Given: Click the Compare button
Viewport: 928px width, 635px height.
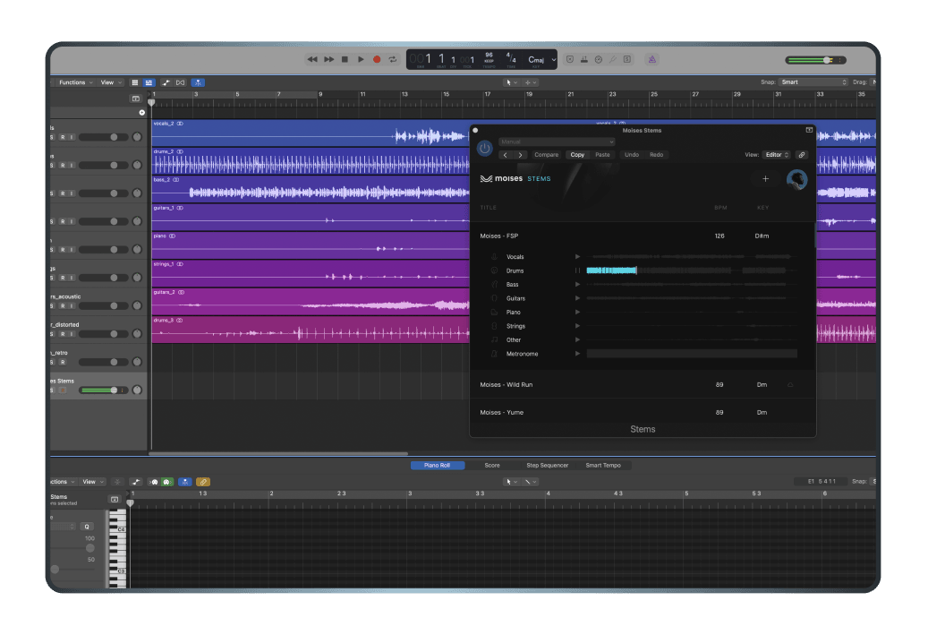Looking at the screenshot, I should click(546, 155).
